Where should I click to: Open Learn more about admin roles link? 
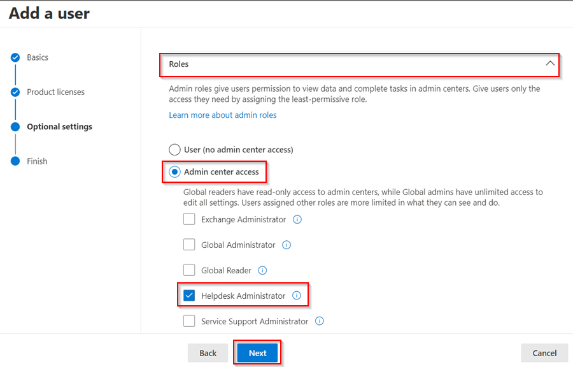point(223,115)
